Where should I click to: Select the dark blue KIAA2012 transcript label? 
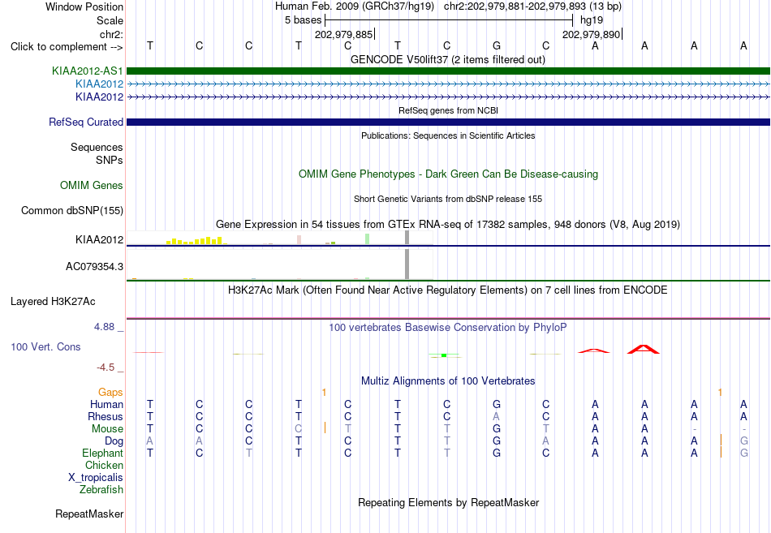(x=99, y=97)
